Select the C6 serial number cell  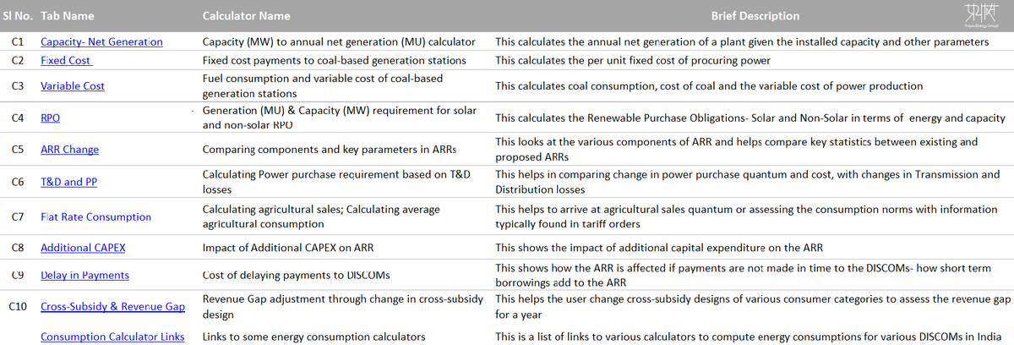[18, 182]
